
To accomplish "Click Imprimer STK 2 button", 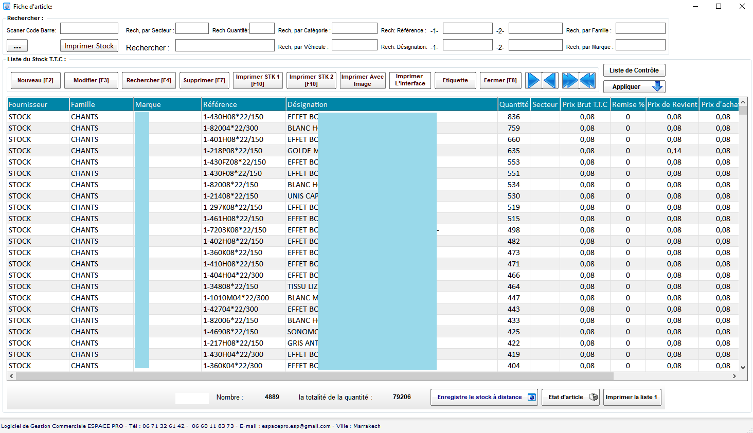I will tap(311, 81).
